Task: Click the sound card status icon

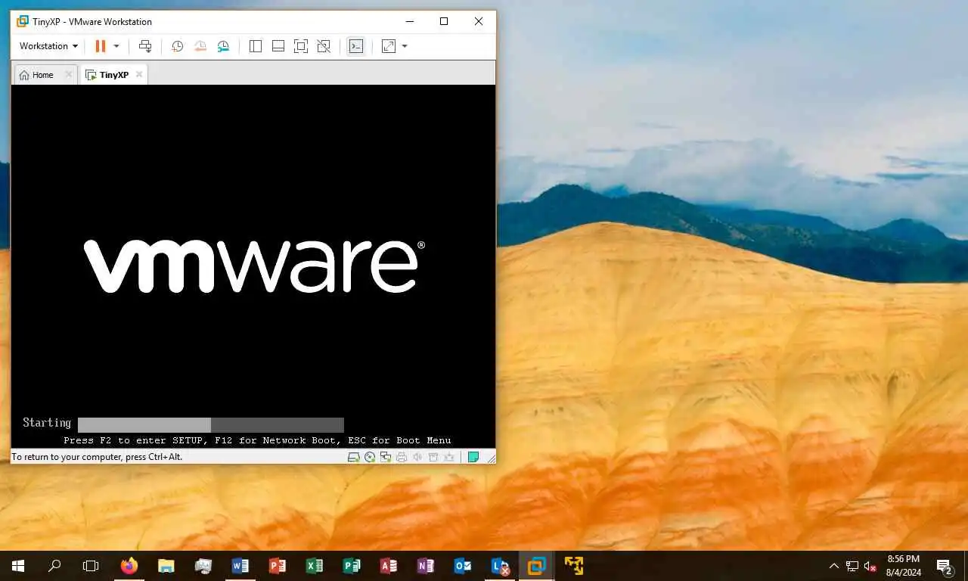Action: point(417,457)
